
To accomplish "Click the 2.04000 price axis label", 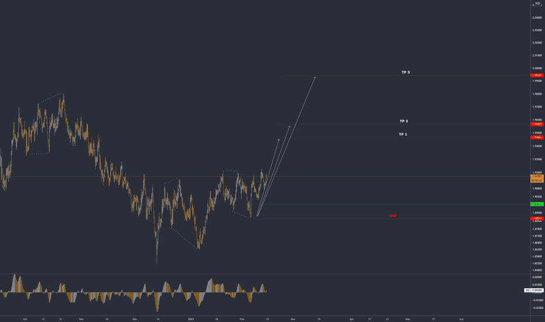I will (537, 18).
